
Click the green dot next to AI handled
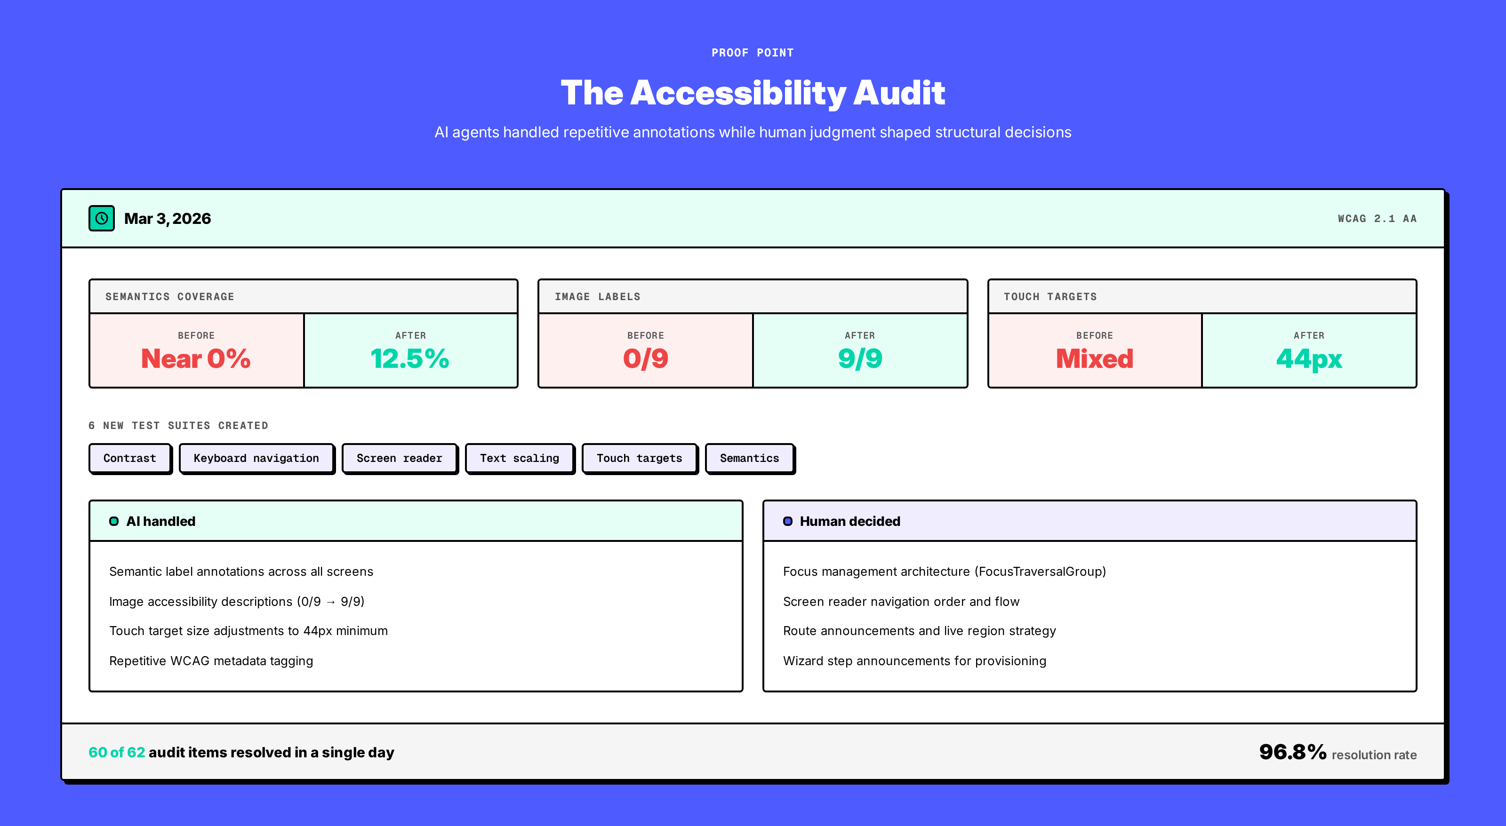tap(114, 521)
